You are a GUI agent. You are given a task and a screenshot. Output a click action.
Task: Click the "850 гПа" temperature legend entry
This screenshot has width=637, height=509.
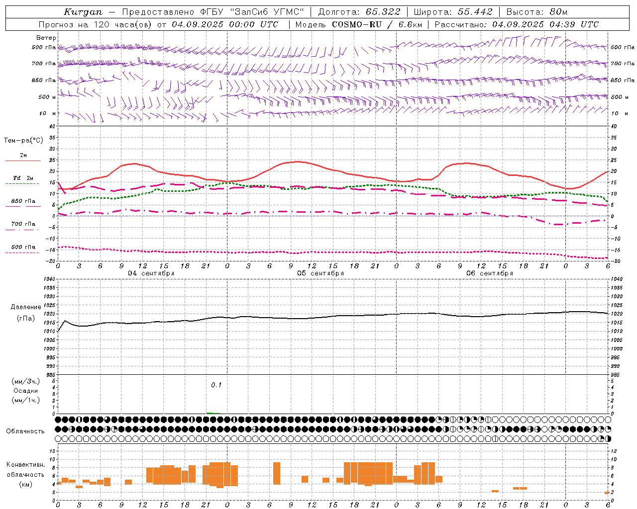point(23,201)
